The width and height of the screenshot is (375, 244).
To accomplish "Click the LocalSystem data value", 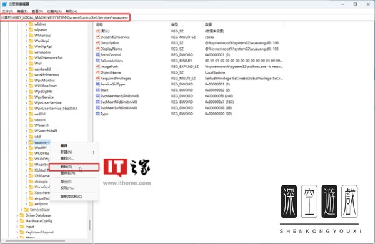I will pyautogui.click(x=215, y=72).
